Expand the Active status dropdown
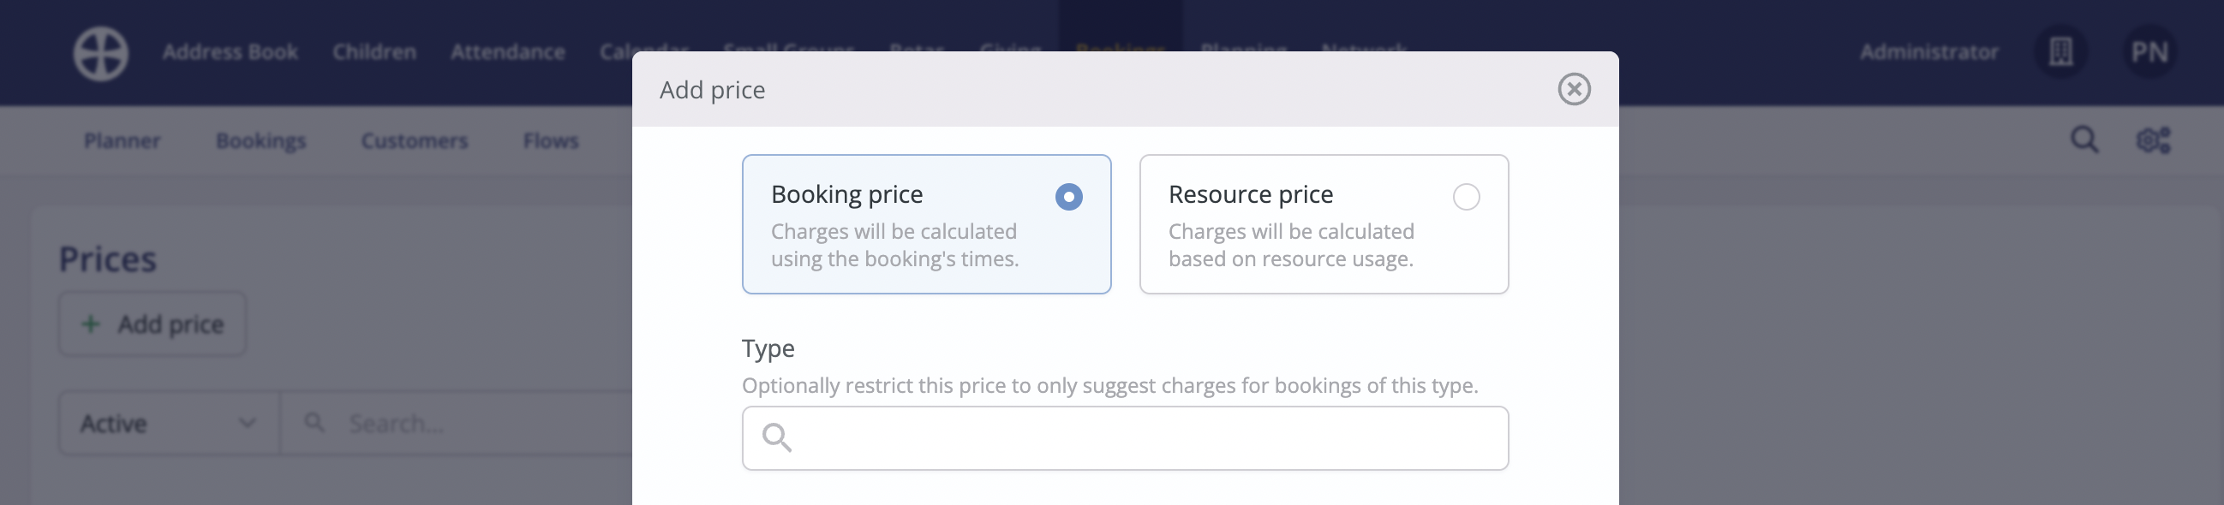 point(169,423)
